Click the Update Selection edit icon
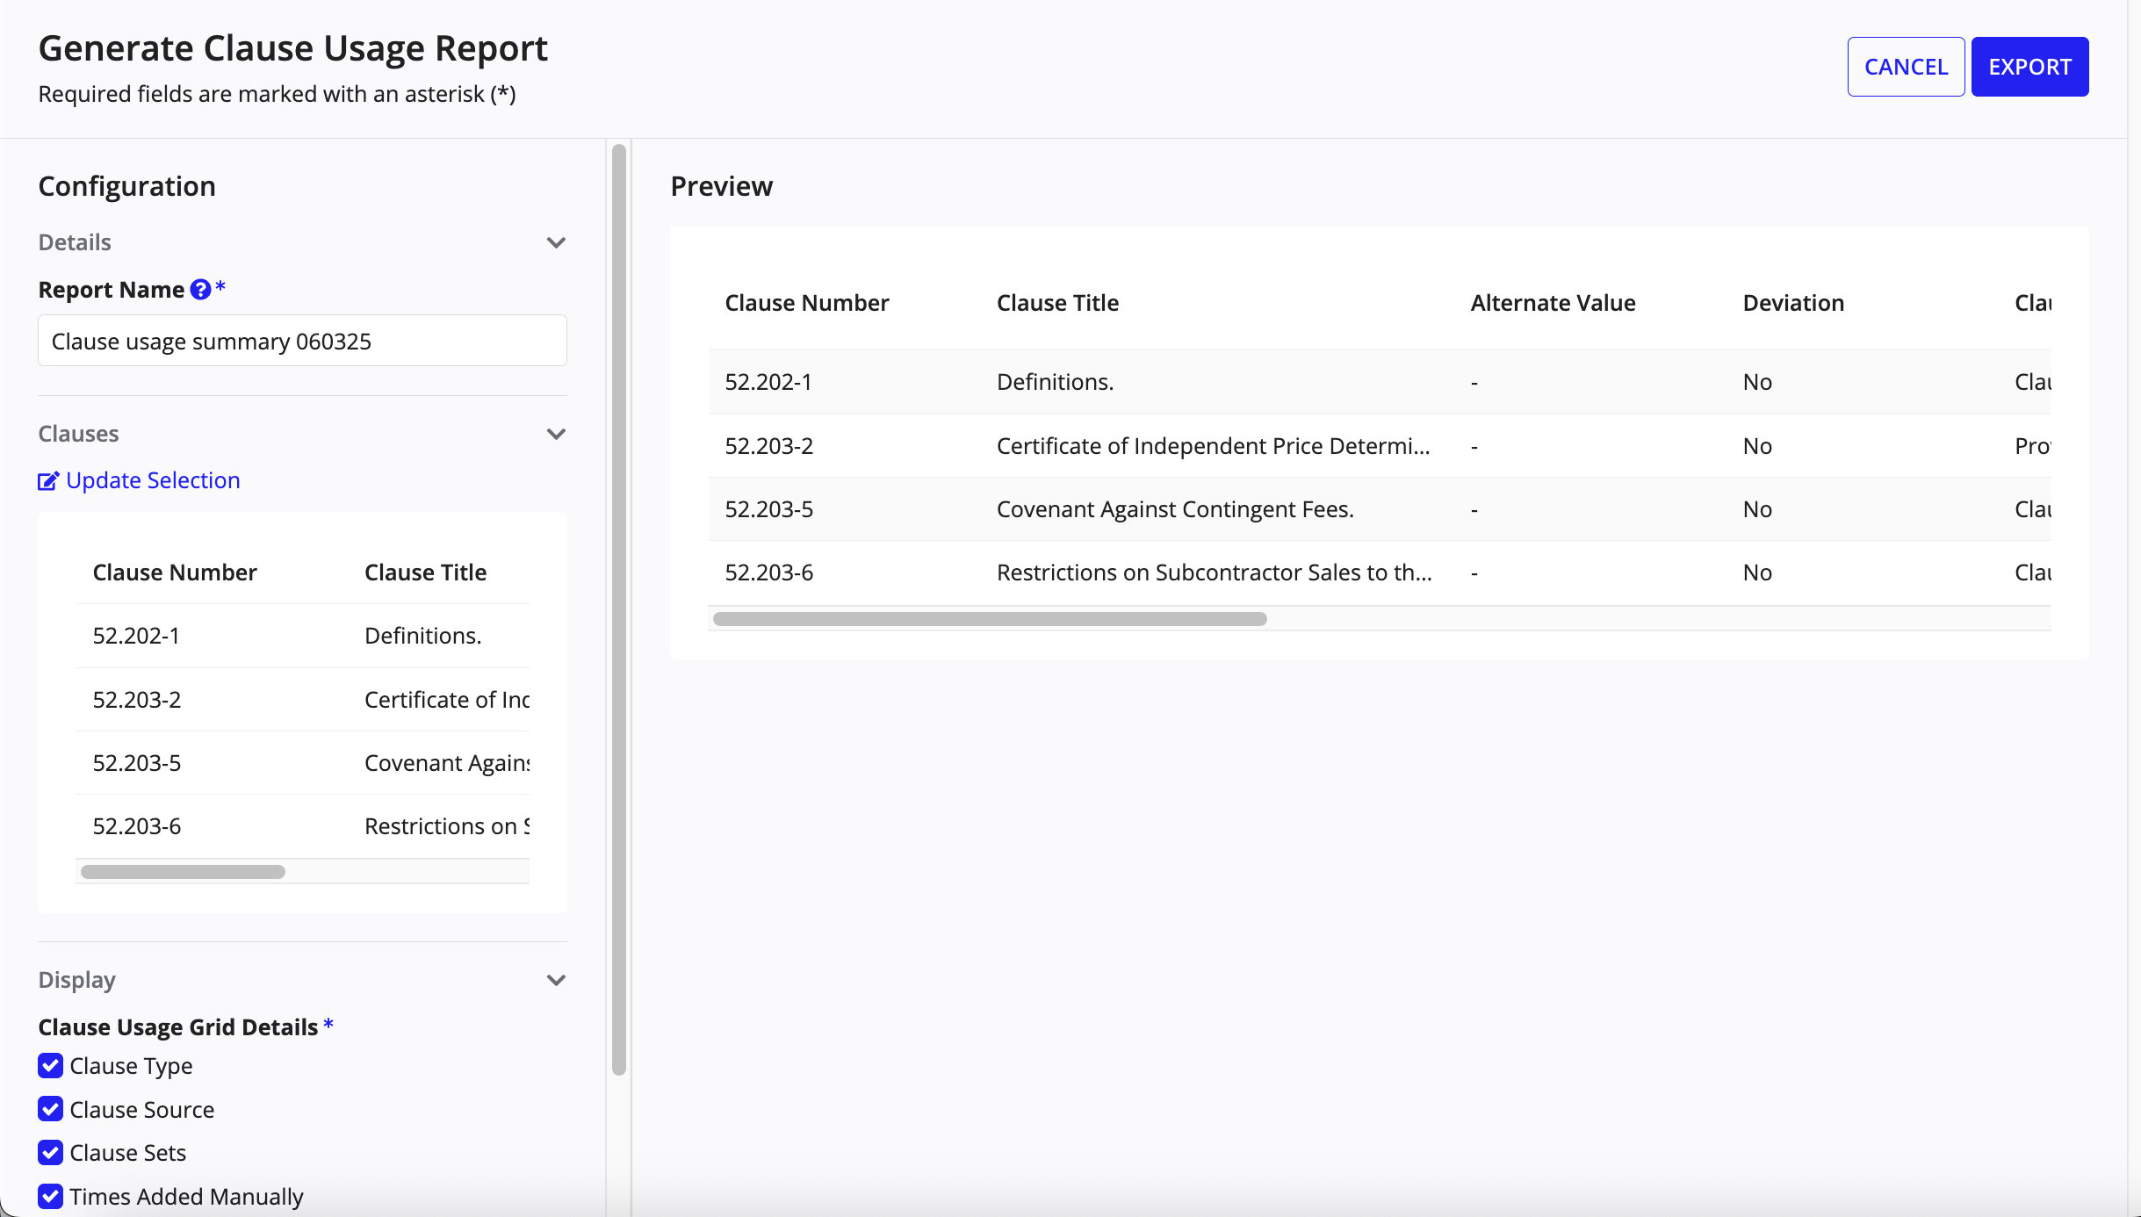This screenshot has height=1217, width=2141. [48, 481]
